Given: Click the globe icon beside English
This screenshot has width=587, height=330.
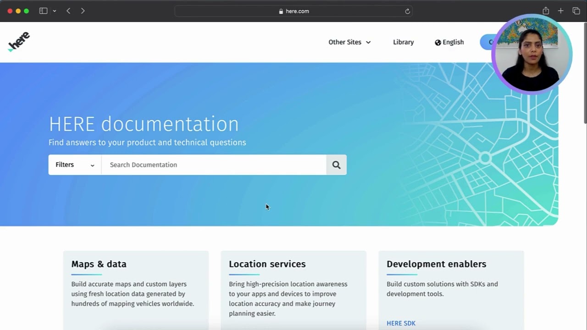Looking at the screenshot, I should coord(438,42).
